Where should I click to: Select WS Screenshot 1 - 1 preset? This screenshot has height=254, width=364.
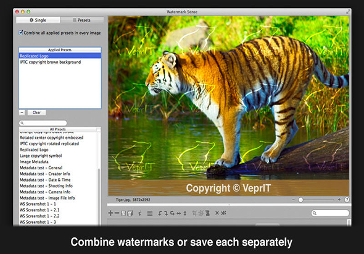(58, 204)
